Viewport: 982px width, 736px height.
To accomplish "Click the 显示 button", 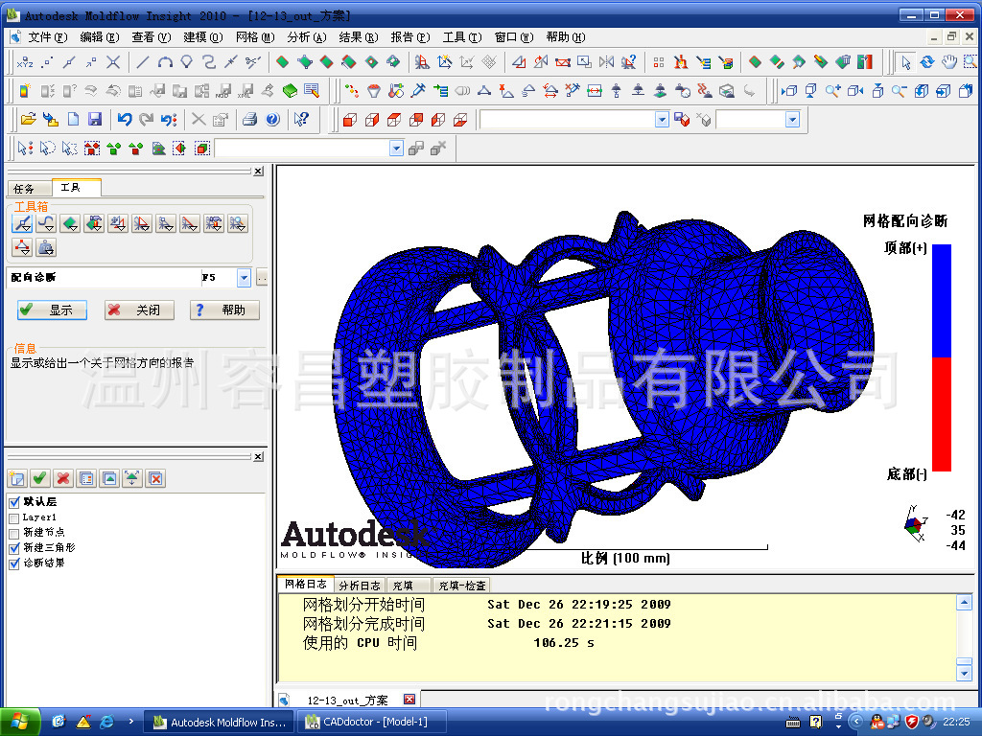I will (52, 310).
